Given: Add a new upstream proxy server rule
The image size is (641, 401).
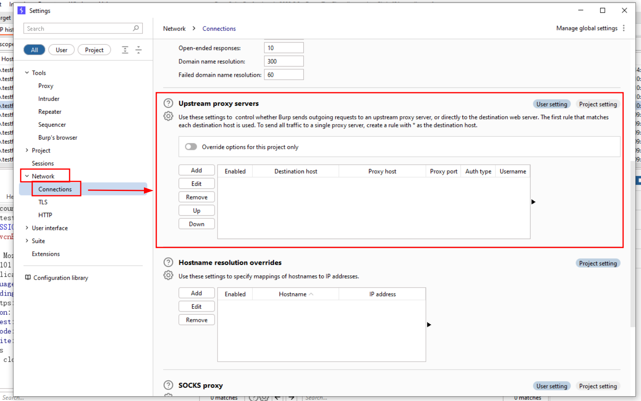Looking at the screenshot, I should (196, 170).
